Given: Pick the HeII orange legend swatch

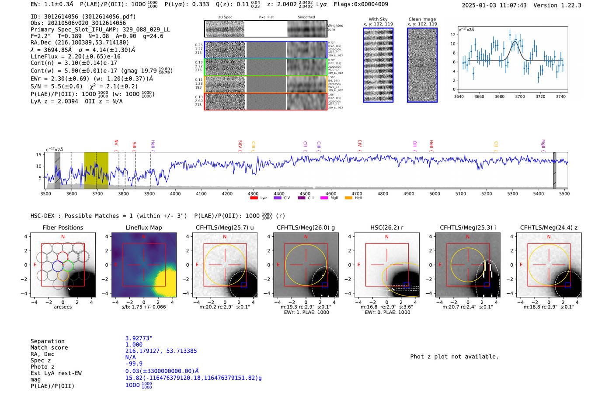Looking at the screenshot, I should click(x=348, y=198).
